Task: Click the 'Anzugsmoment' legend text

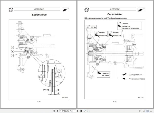Action: tap(136, 75)
